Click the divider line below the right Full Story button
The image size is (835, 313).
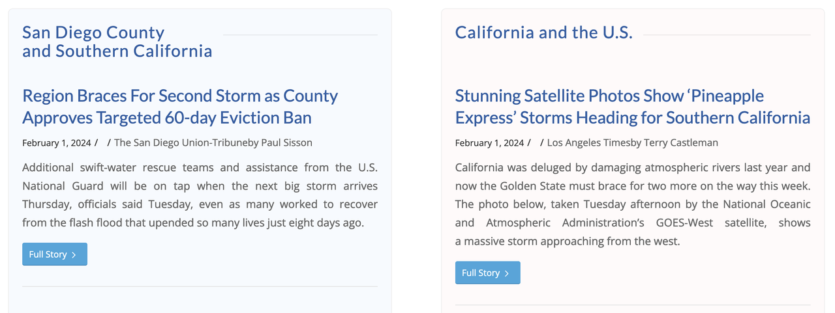pyautogui.click(x=633, y=305)
